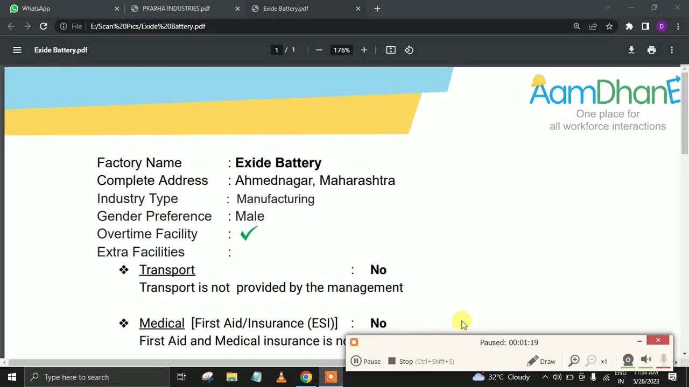Select the Exide Battery factory name text
689x387 pixels.
[278, 163]
